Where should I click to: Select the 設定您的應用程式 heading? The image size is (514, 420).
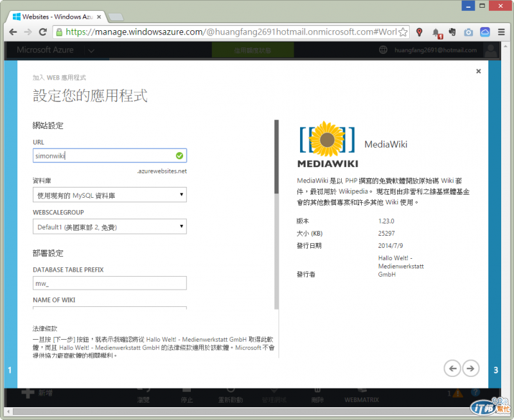[90, 96]
